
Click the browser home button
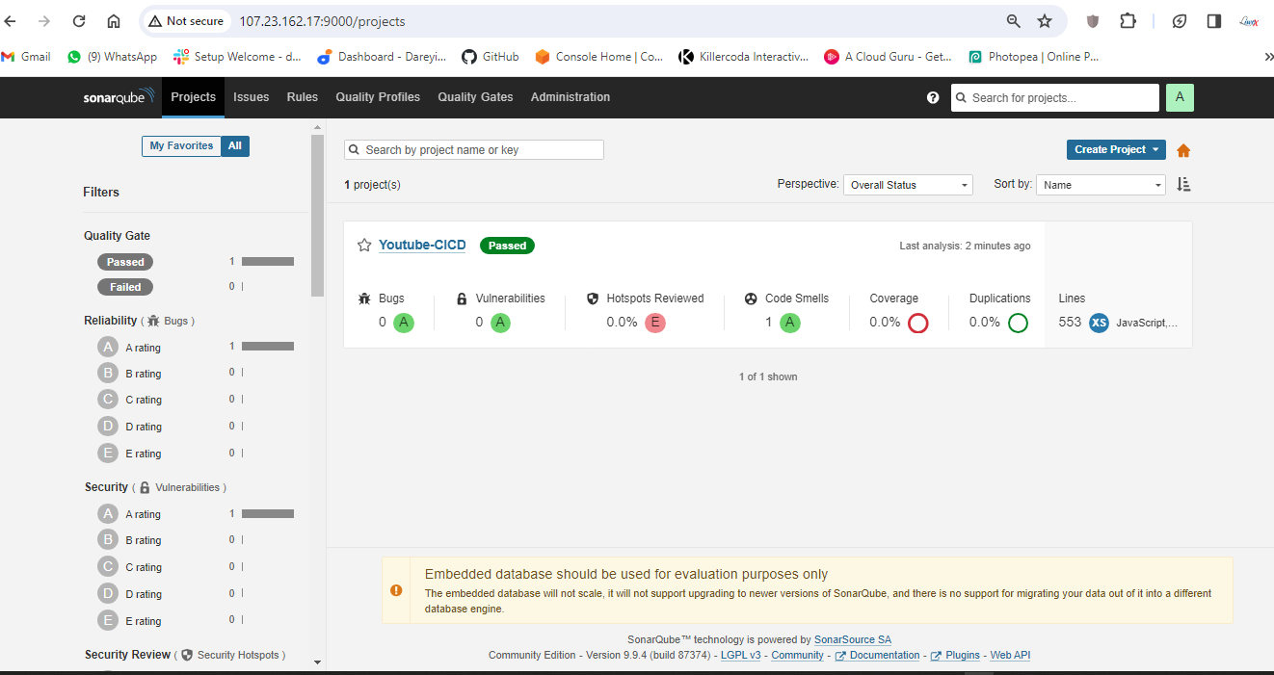tap(114, 21)
